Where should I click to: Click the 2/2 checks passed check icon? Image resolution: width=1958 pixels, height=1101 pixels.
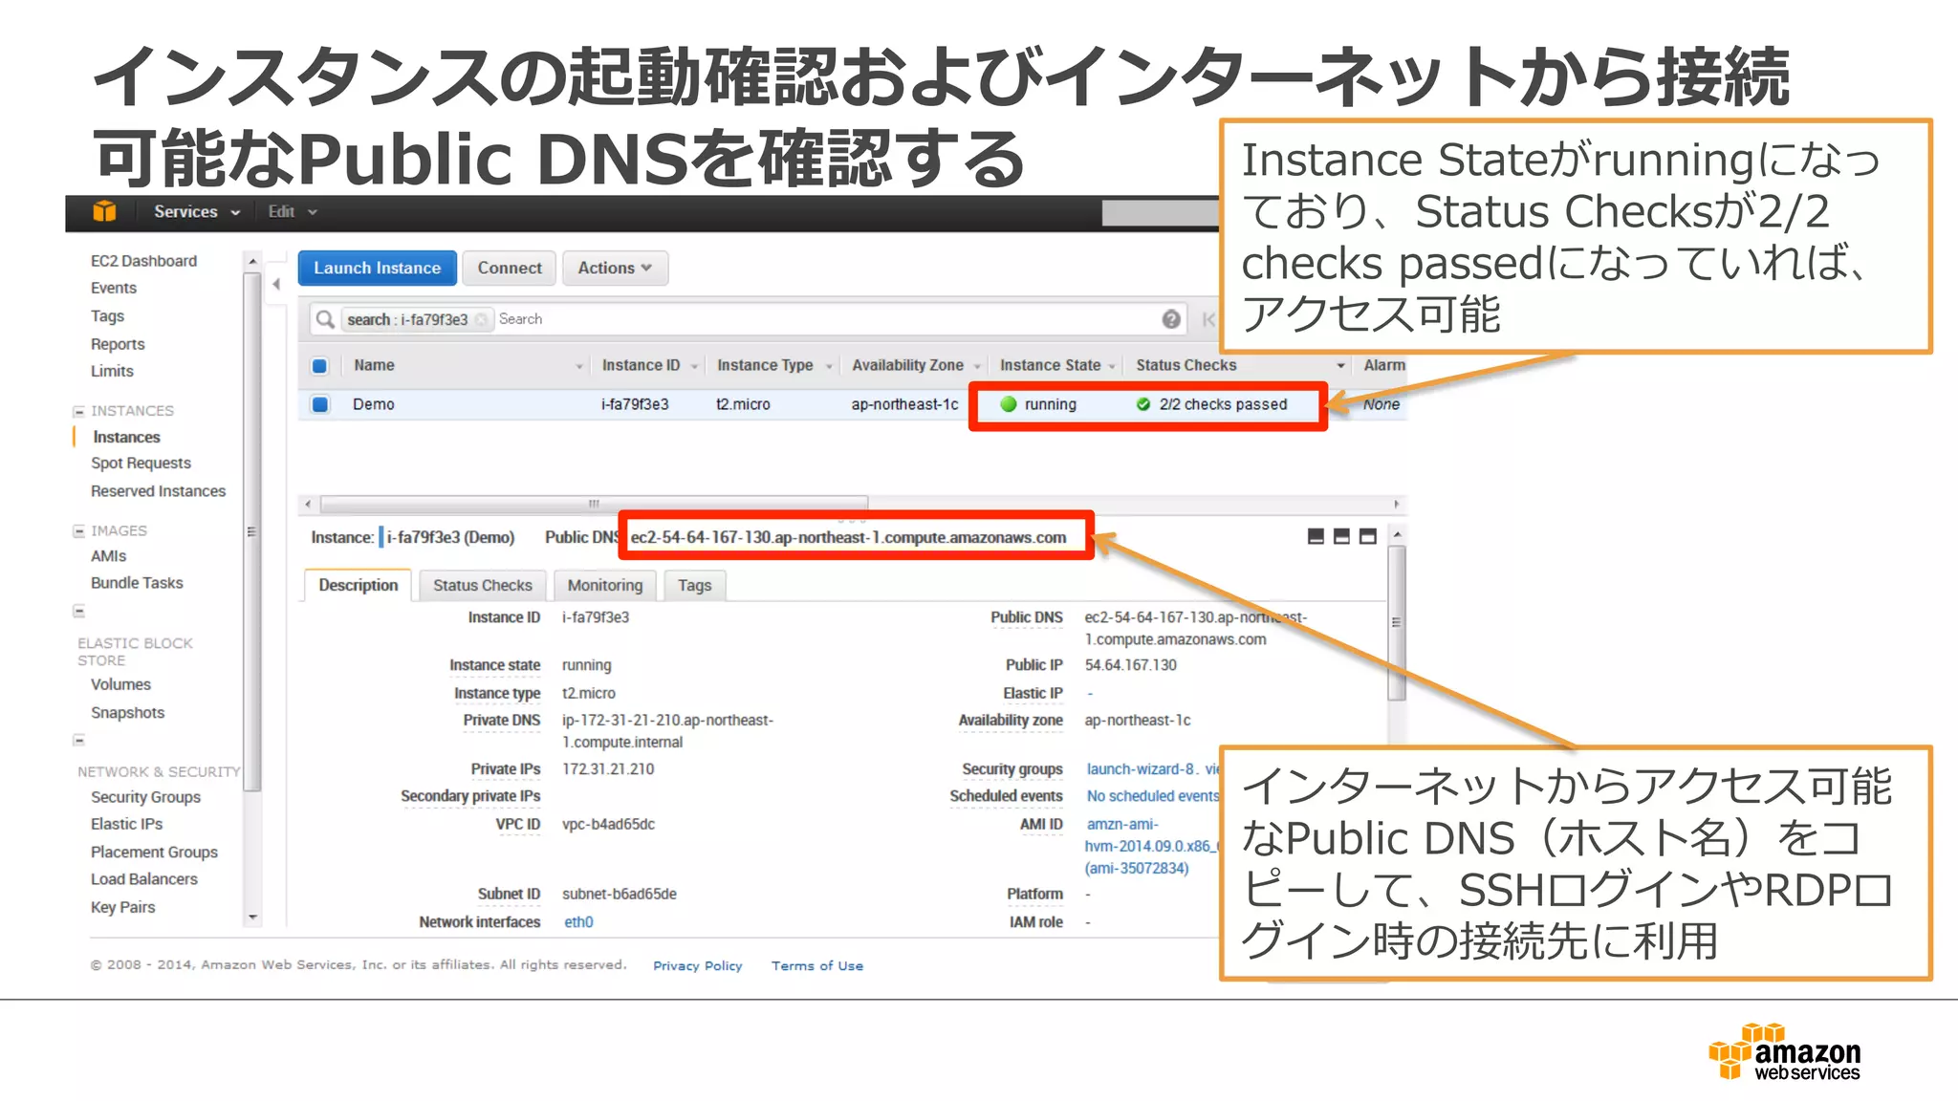[1143, 404]
